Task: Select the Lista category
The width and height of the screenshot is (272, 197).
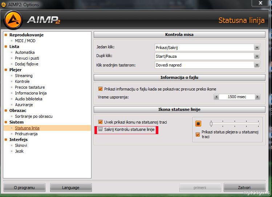Action: coord(14,47)
